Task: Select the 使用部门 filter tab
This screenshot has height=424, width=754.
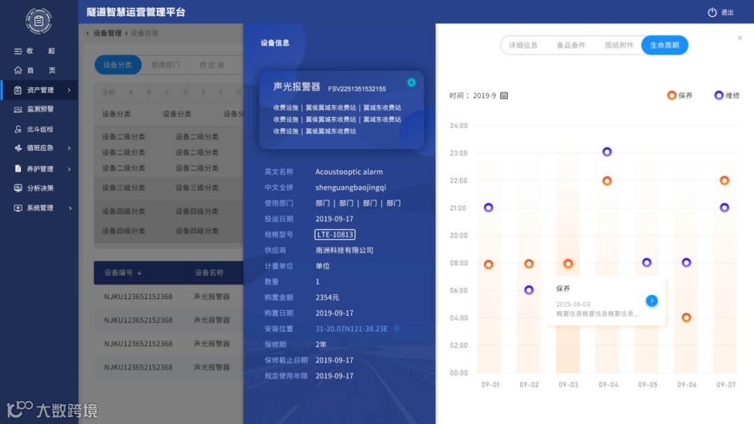Action: point(165,65)
